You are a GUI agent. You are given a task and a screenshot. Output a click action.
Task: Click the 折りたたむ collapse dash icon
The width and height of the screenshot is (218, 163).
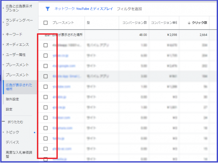pyautogui.click(x=4, y=122)
